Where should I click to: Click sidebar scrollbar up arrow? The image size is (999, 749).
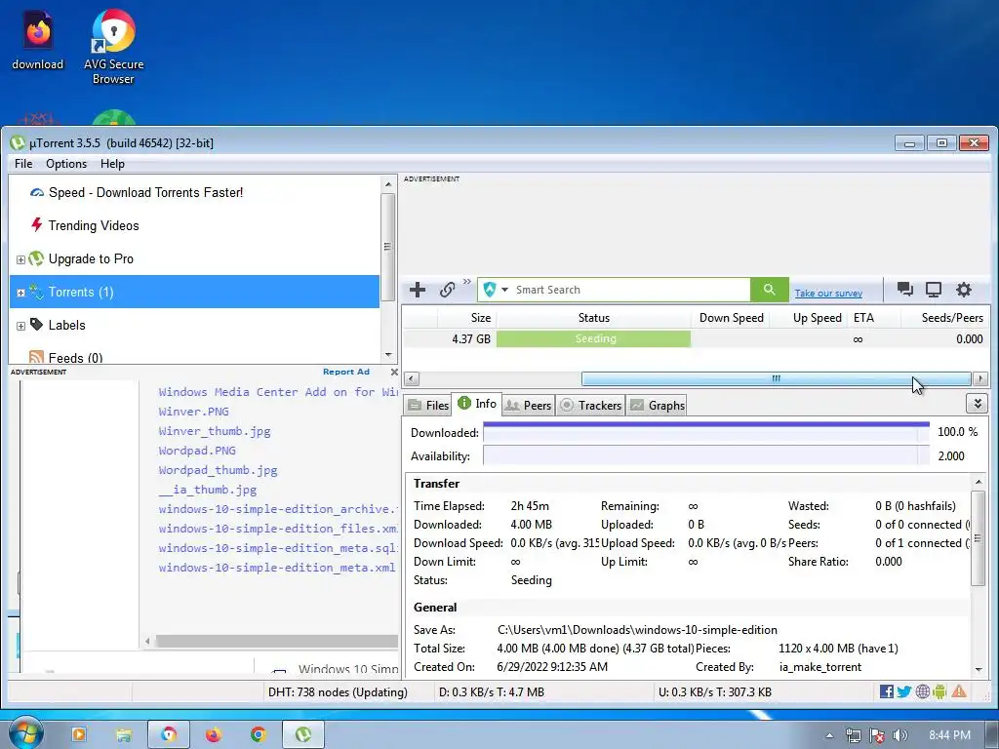click(388, 184)
